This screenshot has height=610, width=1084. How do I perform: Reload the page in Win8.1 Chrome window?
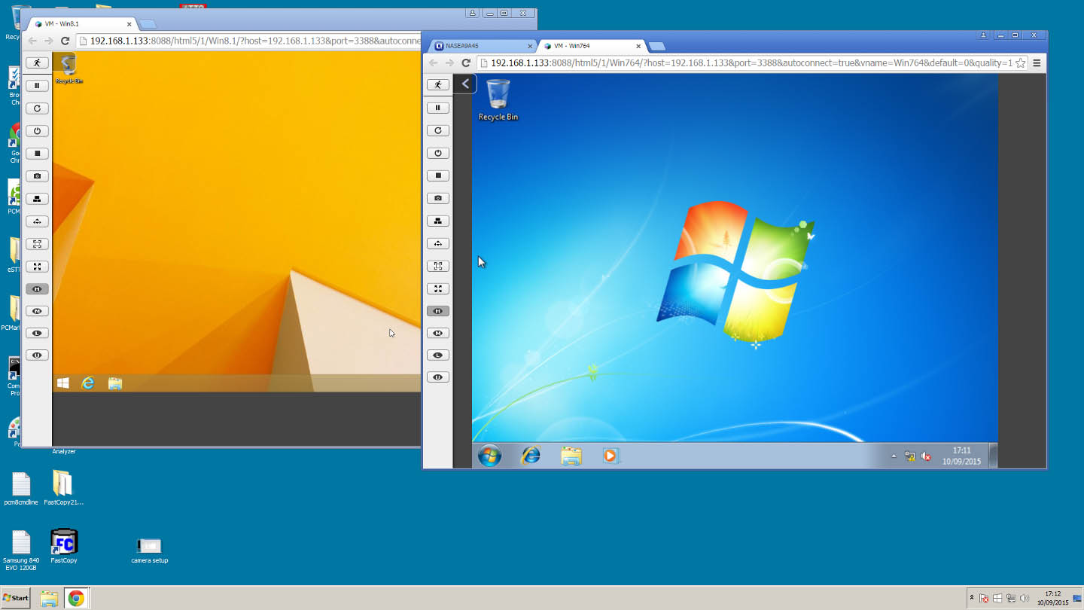click(x=65, y=41)
